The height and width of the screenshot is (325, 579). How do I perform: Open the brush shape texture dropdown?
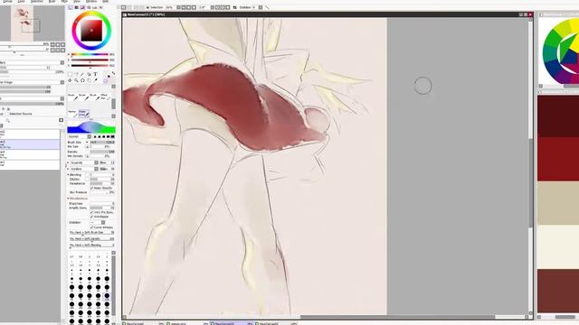click(83, 162)
